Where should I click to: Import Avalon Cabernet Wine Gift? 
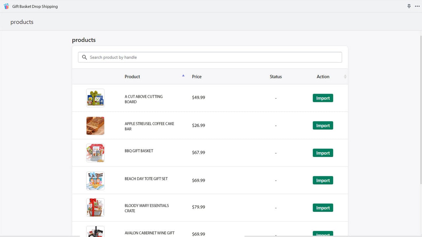click(323, 234)
